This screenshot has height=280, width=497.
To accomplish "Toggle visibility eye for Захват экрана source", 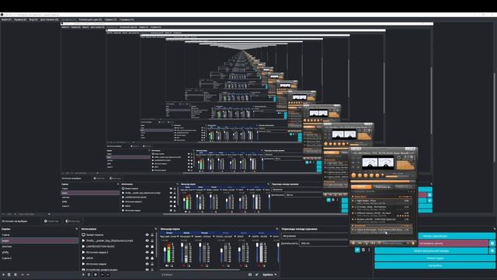I will (147, 235).
